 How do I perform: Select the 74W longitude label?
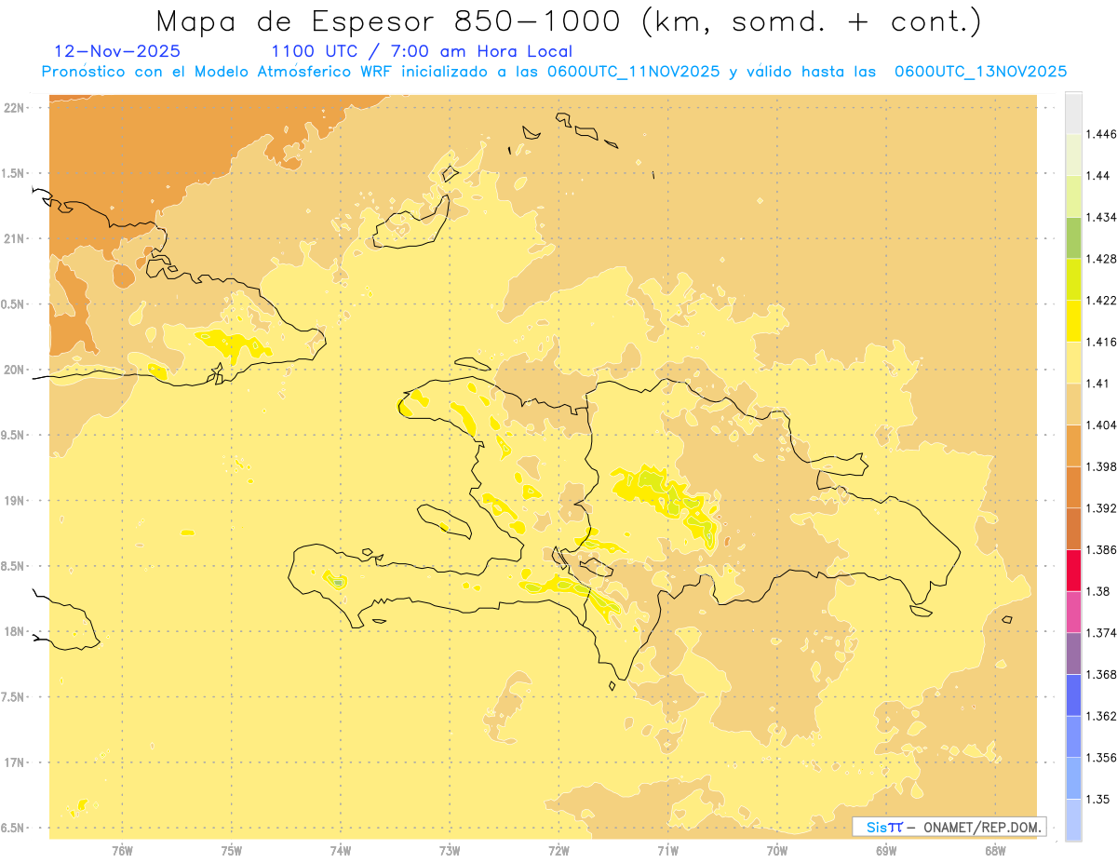(x=341, y=851)
